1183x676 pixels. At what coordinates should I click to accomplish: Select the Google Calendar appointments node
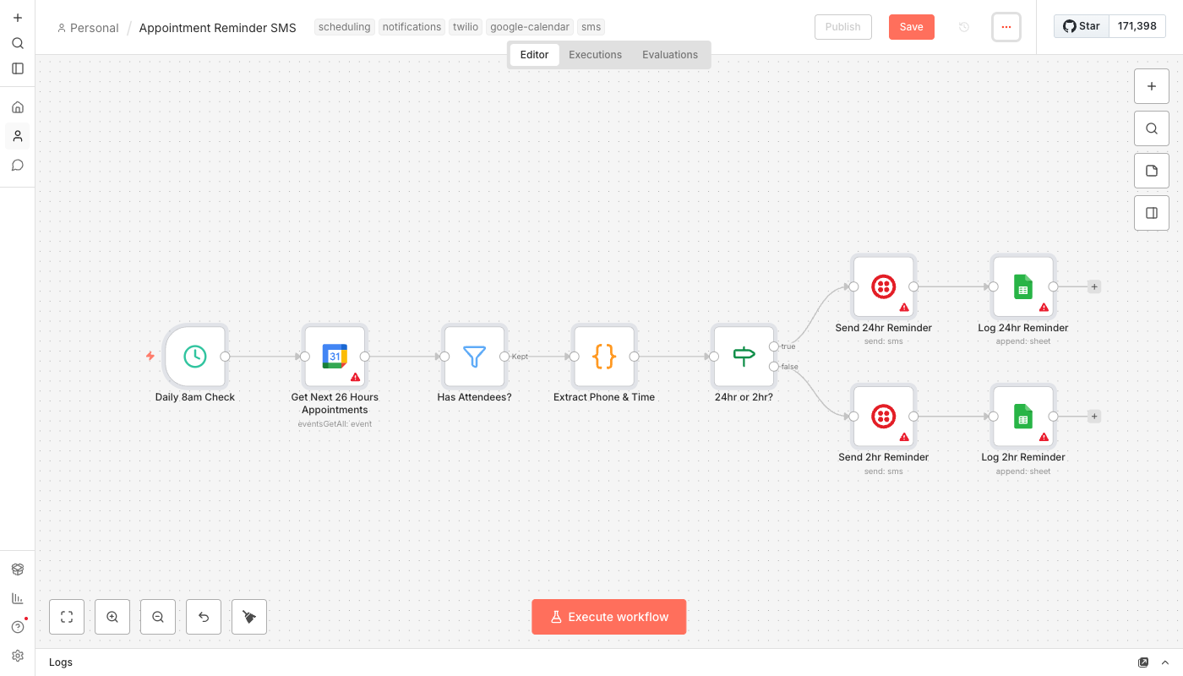click(335, 357)
